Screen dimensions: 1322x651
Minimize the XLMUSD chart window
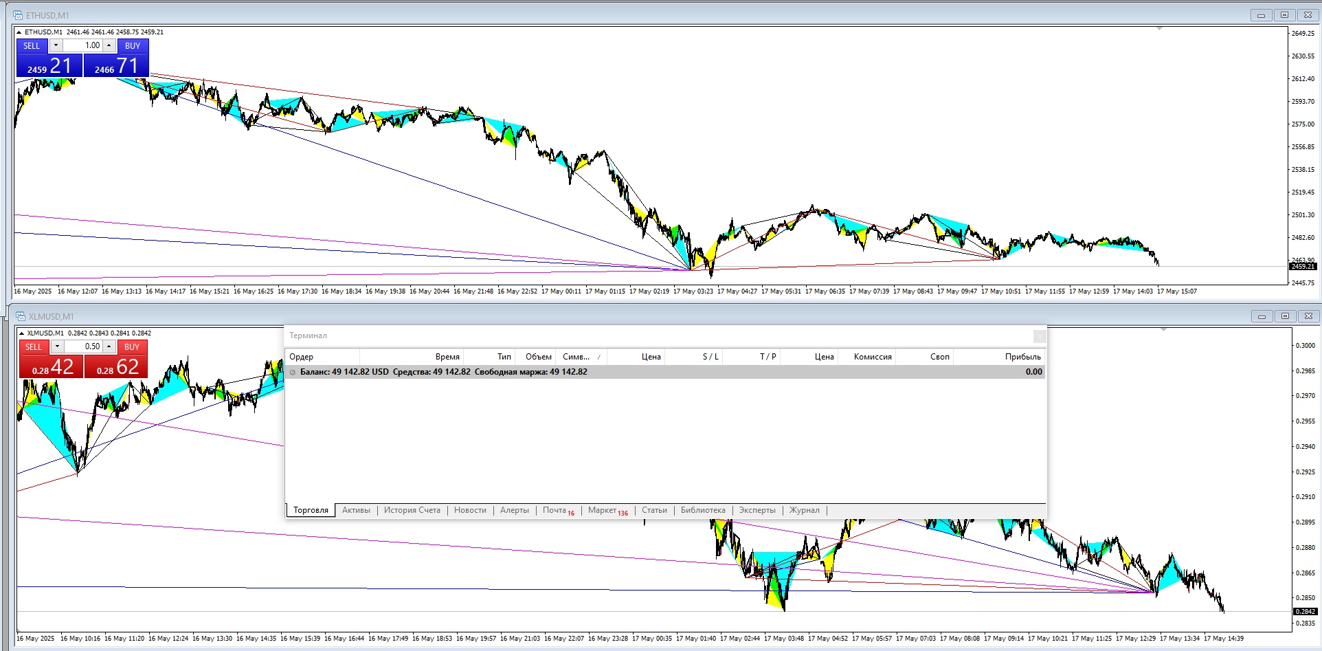[x=1262, y=316]
